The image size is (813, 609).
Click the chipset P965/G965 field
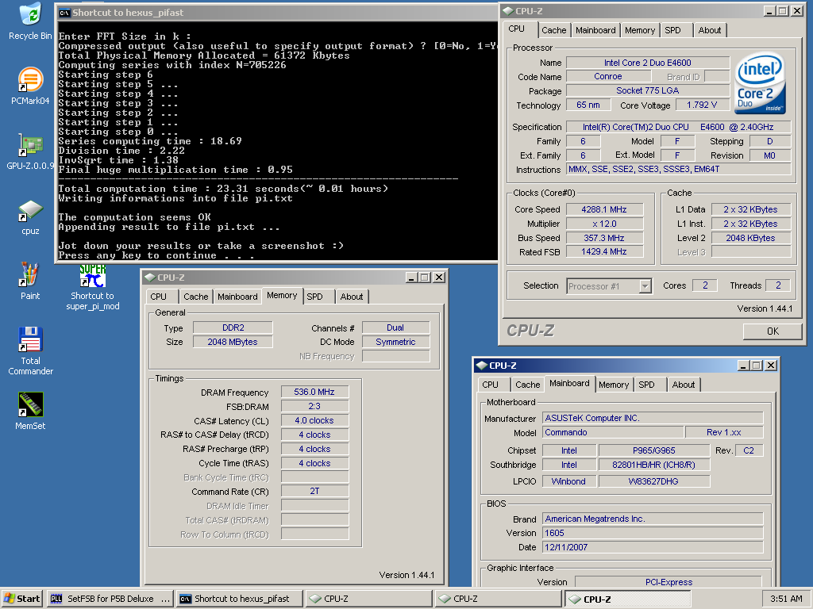coord(654,450)
